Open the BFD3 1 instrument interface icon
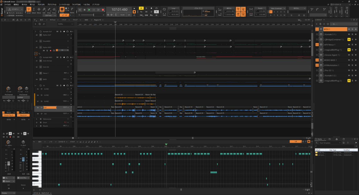This screenshot has height=195, width=359. point(321,29)
